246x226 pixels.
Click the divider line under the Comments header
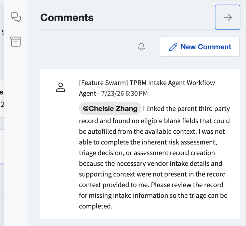pyautogui.click(x=128, y=30)
